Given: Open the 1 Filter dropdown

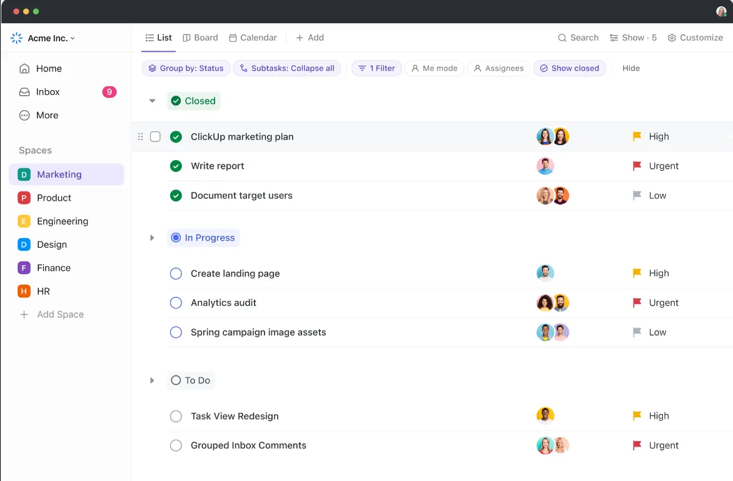Looking at the screenshot, I should pos(377,68).
